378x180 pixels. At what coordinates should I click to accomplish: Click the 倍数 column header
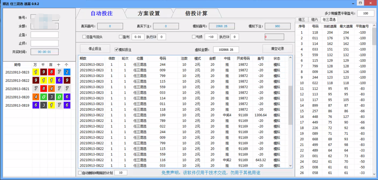tap(112, 58)
